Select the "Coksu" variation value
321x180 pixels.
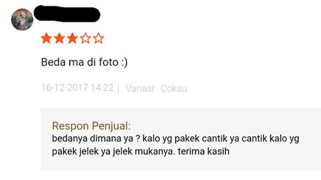tap(174, 88)
